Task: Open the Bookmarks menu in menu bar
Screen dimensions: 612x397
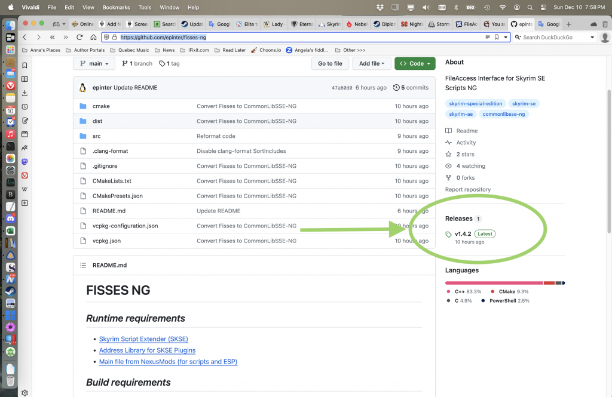Action: tap(116, 7)
